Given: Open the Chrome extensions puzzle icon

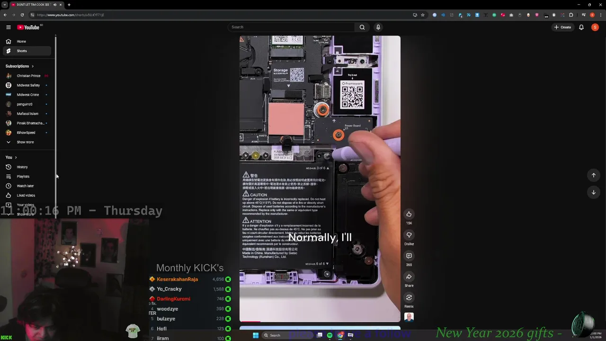Looking at the screenshot, I should pos(571,15).
